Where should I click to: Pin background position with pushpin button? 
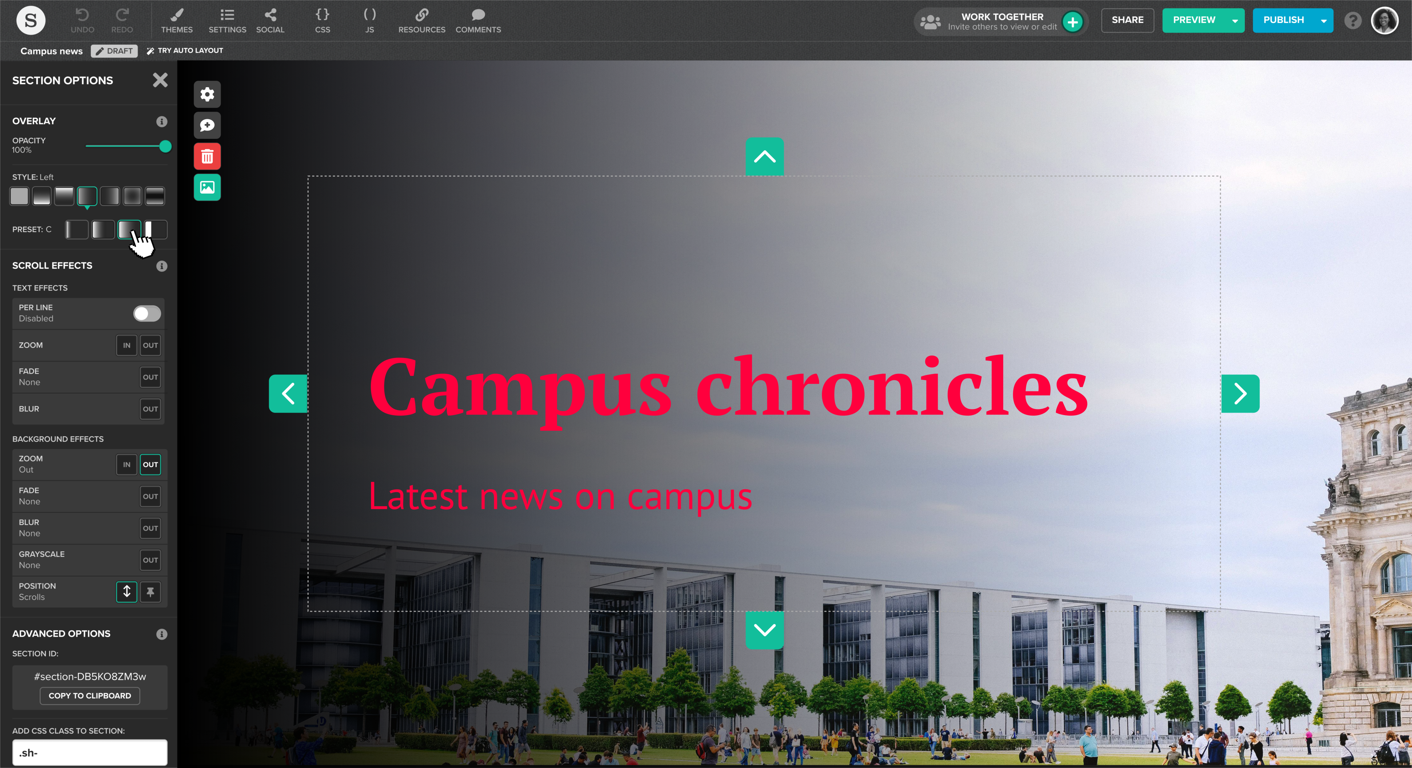[150, 592]
